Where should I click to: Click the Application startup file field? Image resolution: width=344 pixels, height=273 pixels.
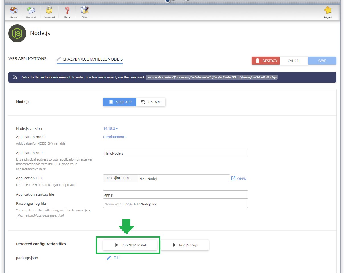175,194
